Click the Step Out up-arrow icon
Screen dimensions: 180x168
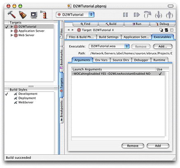pyautogui.click(x=169, y=14)
